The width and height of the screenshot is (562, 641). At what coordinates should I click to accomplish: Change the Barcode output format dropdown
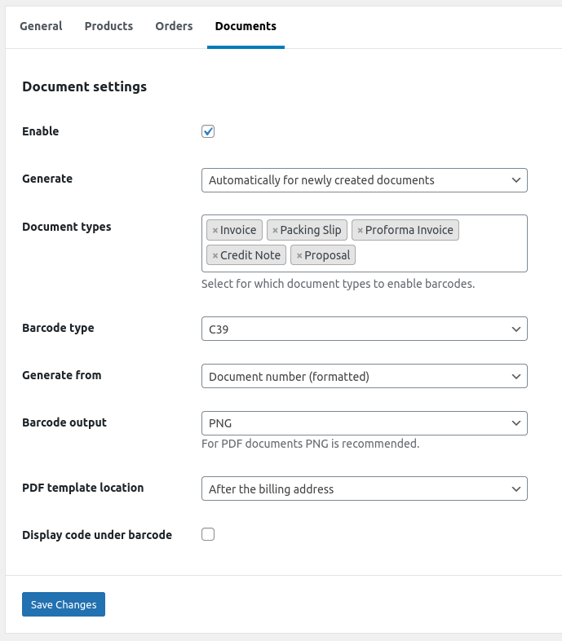coord(364,423)
